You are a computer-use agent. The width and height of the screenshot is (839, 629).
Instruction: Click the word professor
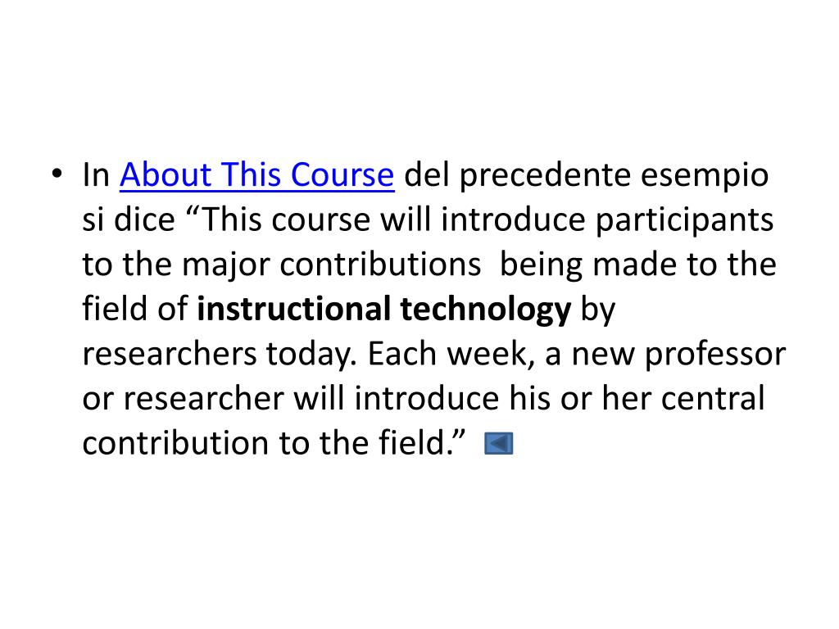715,355
